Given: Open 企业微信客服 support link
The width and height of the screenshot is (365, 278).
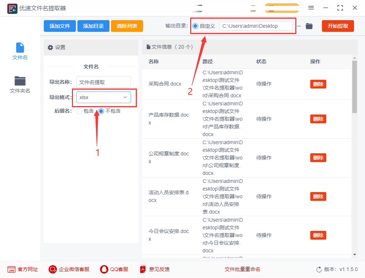Looking at the screenshot, I should click(69, 269).
